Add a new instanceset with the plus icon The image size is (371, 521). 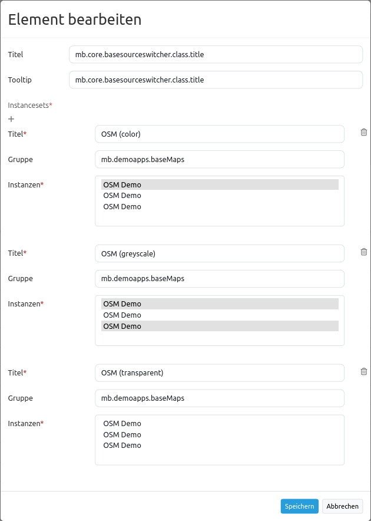11,119
